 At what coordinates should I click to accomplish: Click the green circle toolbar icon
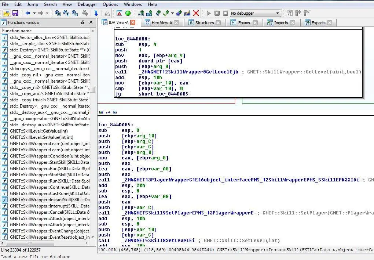(x=128, y=13)
